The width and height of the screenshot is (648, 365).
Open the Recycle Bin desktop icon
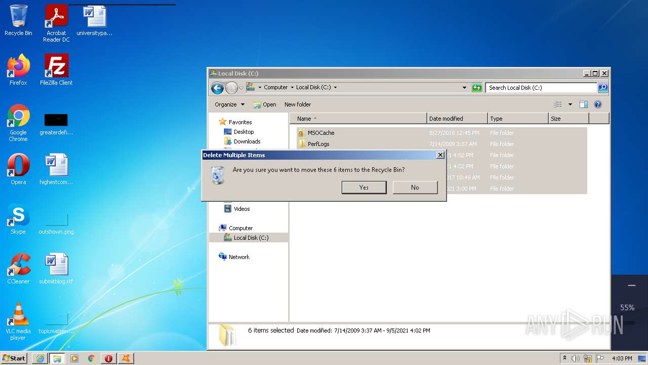click(18, 20)
